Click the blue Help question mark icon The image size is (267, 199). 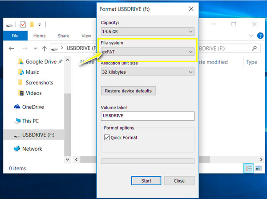[x=260, y=36]
